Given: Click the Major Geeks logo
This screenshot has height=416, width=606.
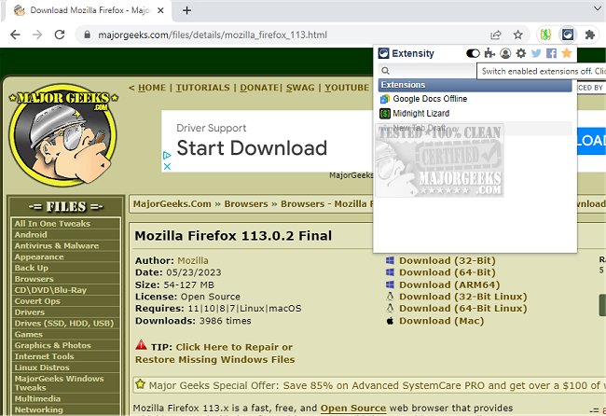Looking at the screenshot, I should click(x=63, y=134).
